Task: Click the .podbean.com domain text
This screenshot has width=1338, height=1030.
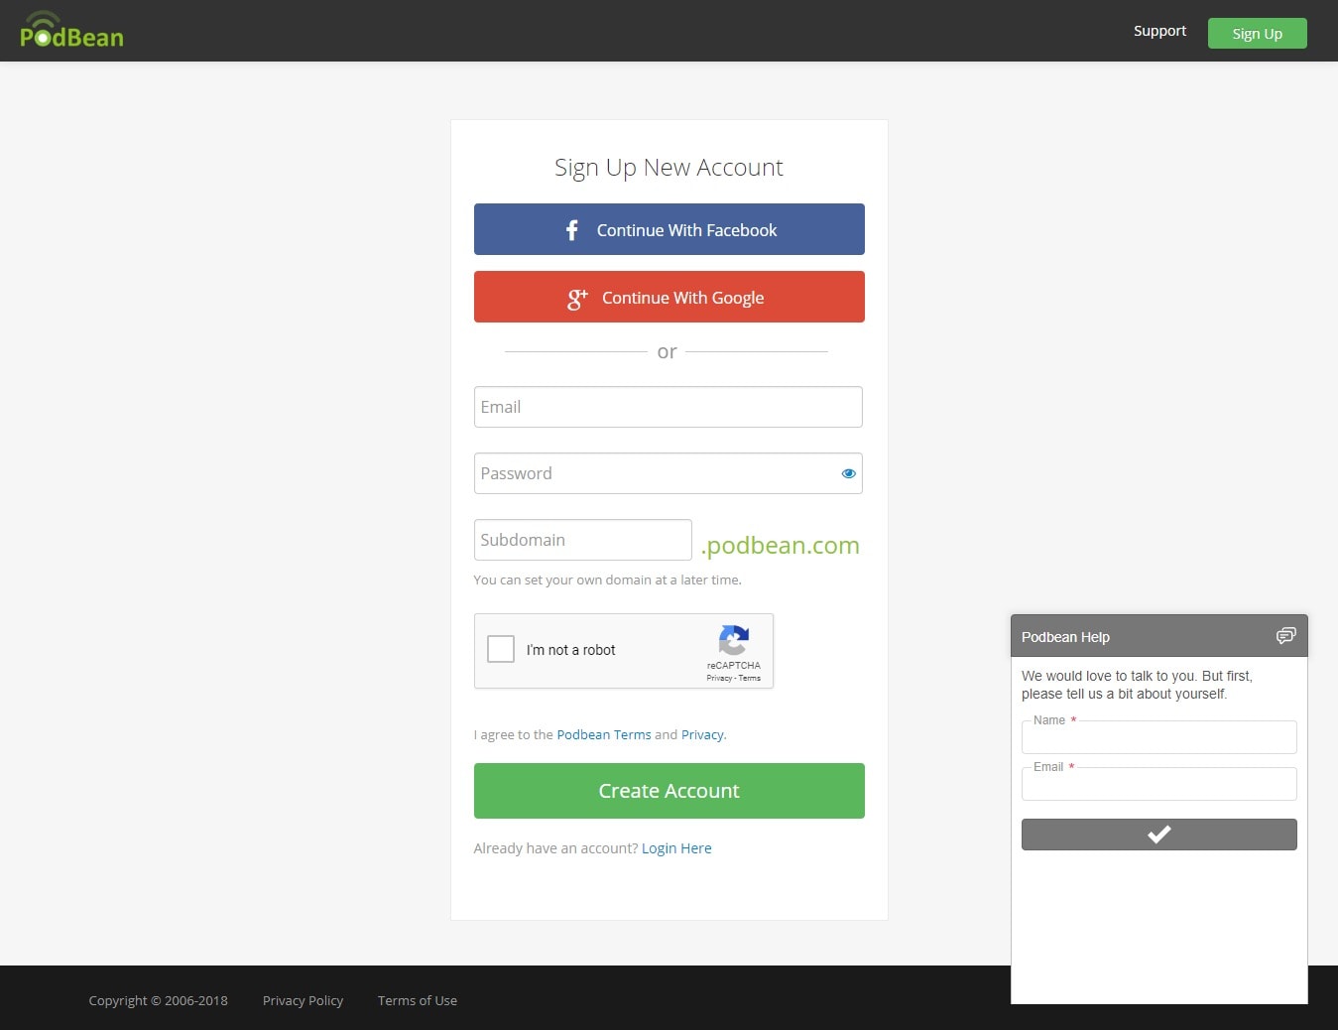Action: click(x=780, y=545)
